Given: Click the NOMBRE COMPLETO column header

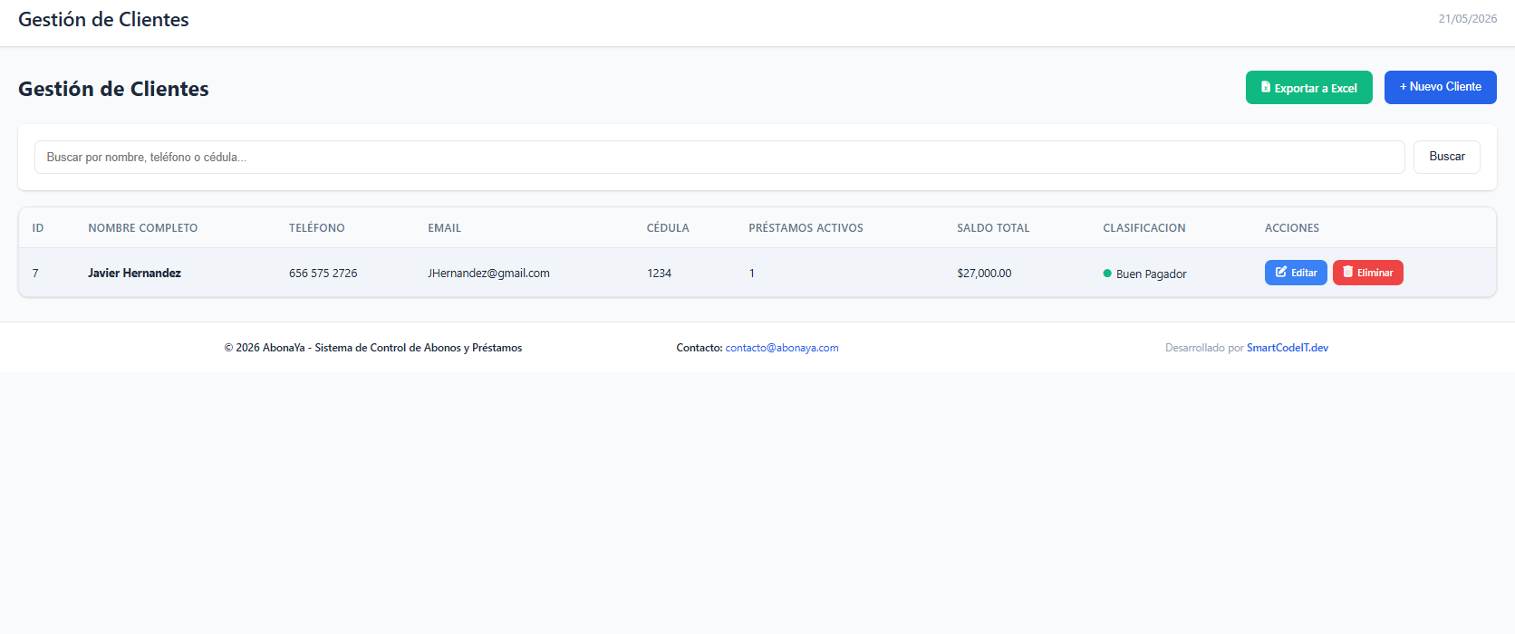Looking at the screenshot, I should coord(143,228).
